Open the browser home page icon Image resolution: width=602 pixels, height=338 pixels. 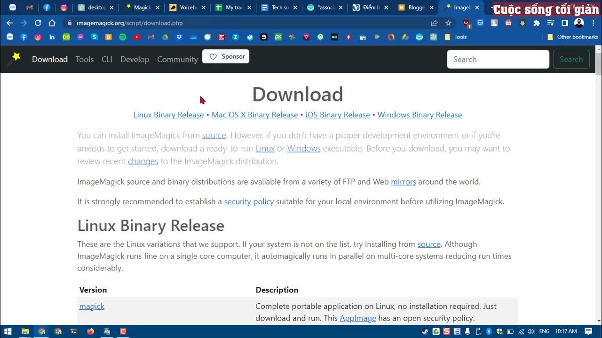click(52, 23)
